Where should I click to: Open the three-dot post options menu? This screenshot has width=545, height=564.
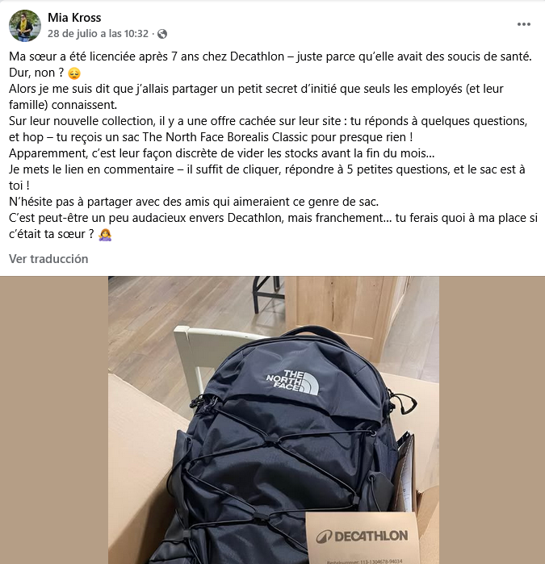pos(523,24)
